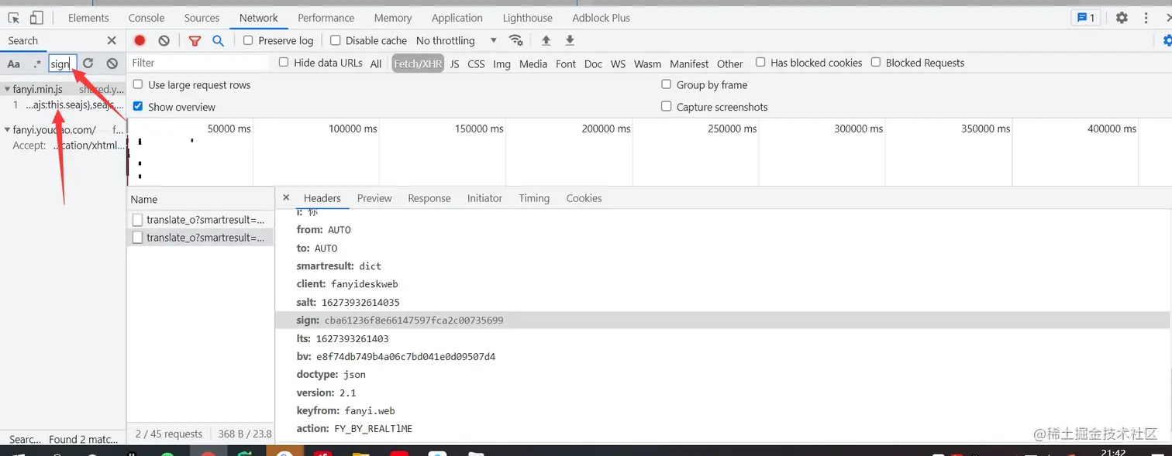Click the sign parameter row
The height and width of the screenshot is (456, 1172).
pos(722,320)
